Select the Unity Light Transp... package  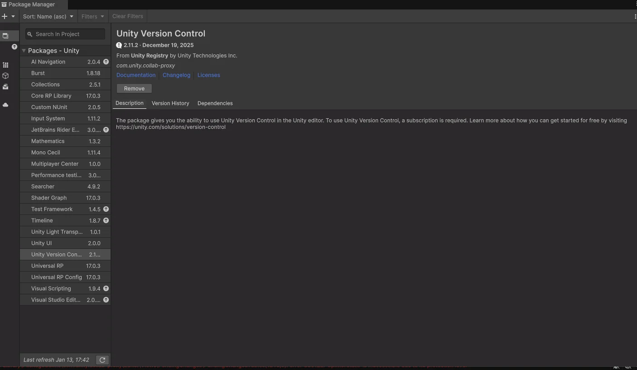click(x=65, y=232)
